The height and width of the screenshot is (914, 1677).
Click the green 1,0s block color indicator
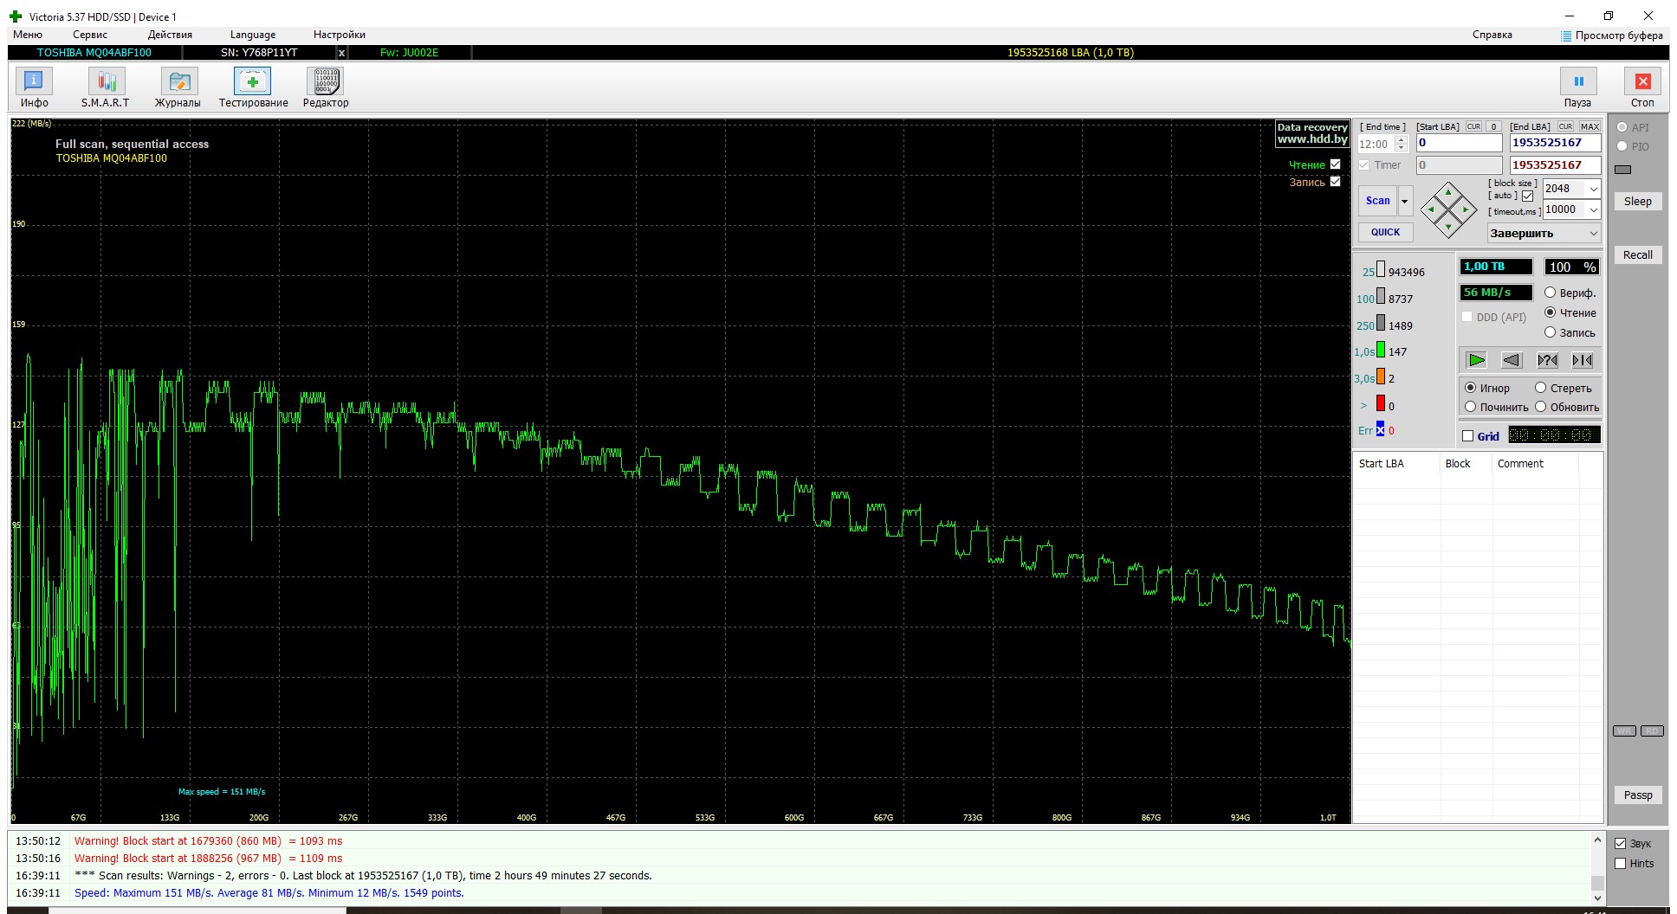click(1381, 350)
